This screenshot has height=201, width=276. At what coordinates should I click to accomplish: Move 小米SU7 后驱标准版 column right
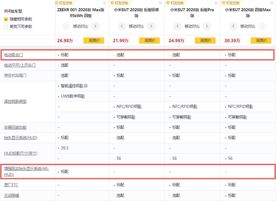(x=151, y=26)
